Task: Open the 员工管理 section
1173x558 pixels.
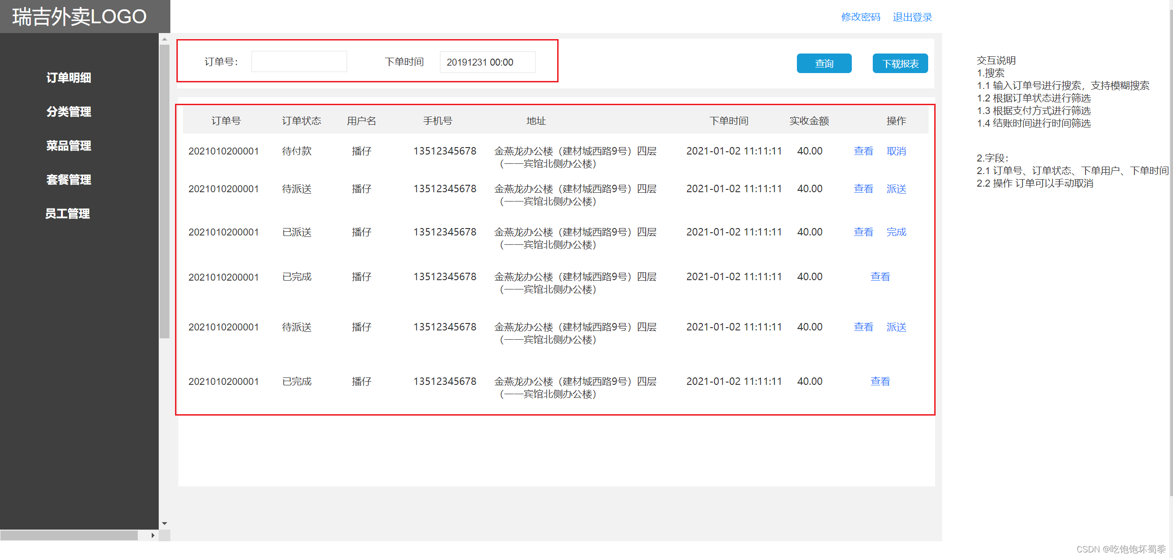Action: (x=67, y=214)
